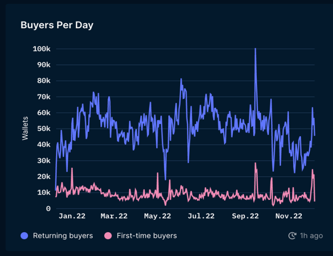The image size is (333, 256).
Task: Click the Jan.22 x-axis label
Action: [x=72, y=216]
